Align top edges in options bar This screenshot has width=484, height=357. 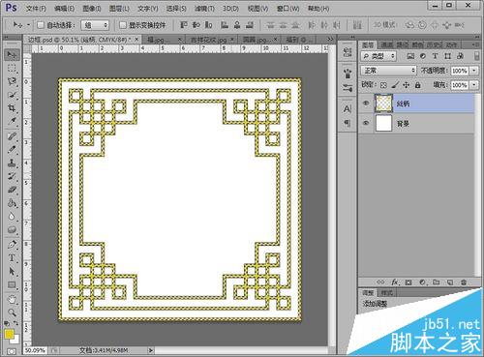[x=184, y=25]
